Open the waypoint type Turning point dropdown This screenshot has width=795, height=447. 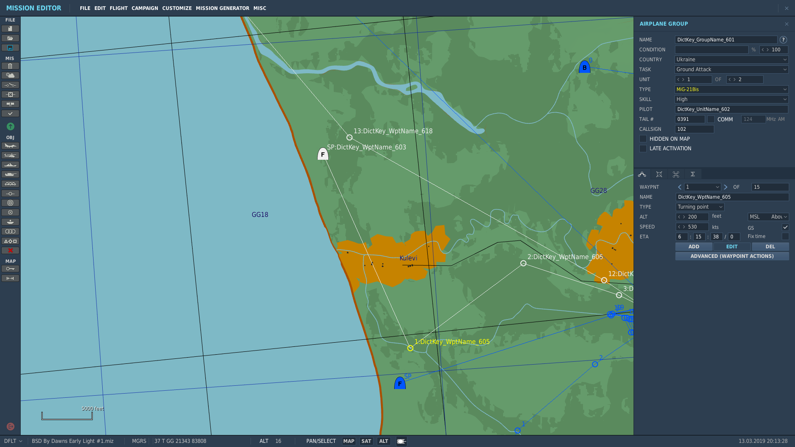[x=700, y=207]
